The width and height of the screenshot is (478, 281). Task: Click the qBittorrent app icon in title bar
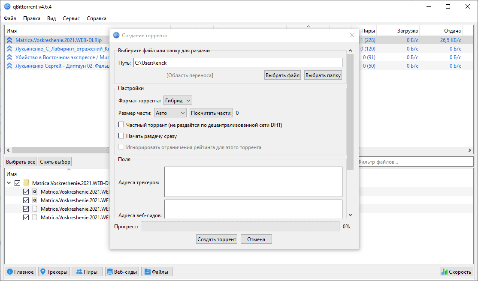(7, 6)
